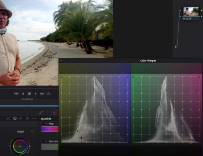Jump to the first frame in viewer transport
The width and height of the screenshot is (203, 156).
pos(16,94)
